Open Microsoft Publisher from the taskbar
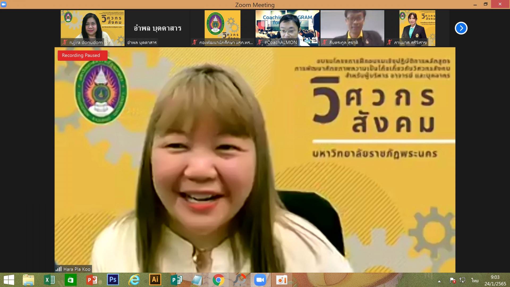Viewport: 510px width, 287px height. tap(176, 280)
